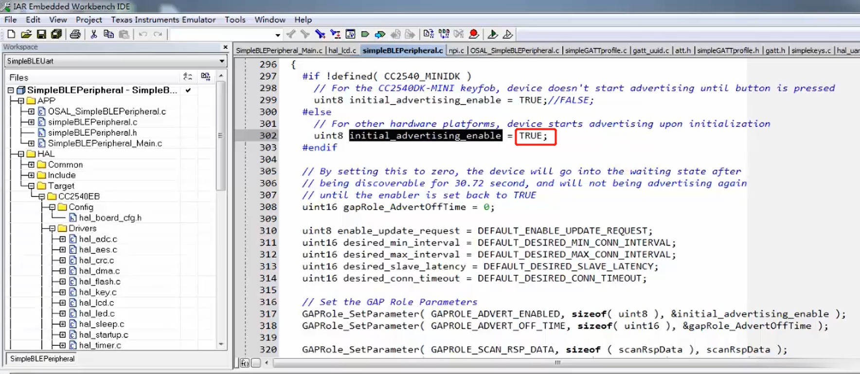This screenshot has width=860, height=374.
Task: Click the Open file folder icon
Action: pos(26,34)
